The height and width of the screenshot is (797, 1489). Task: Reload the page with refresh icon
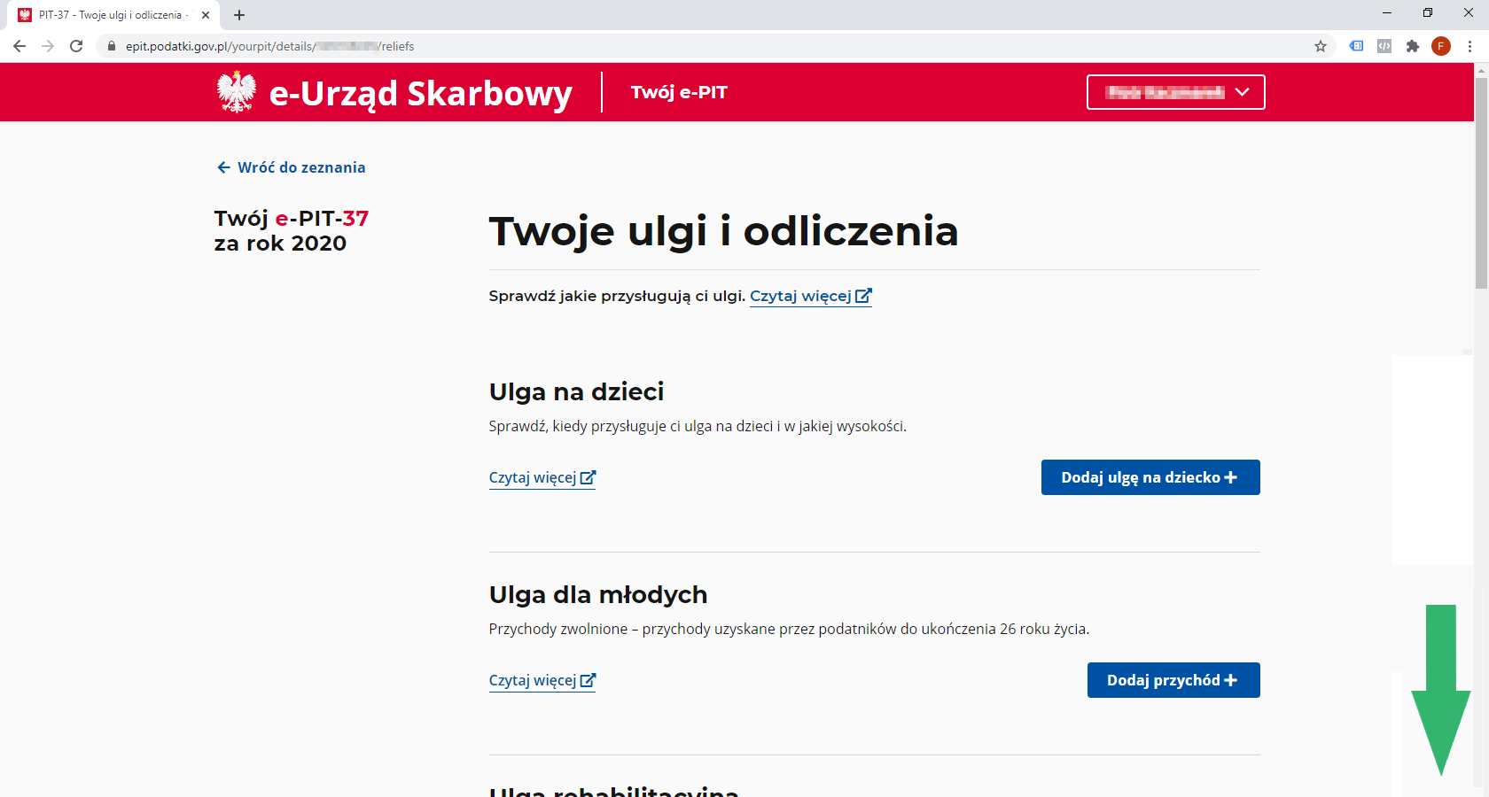click(x=76, y=46)
